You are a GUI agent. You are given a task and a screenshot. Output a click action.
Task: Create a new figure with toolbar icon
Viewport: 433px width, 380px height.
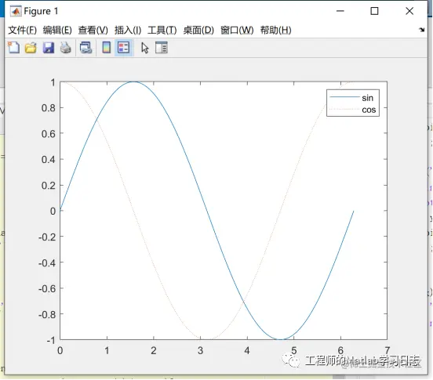click(13, 48)
